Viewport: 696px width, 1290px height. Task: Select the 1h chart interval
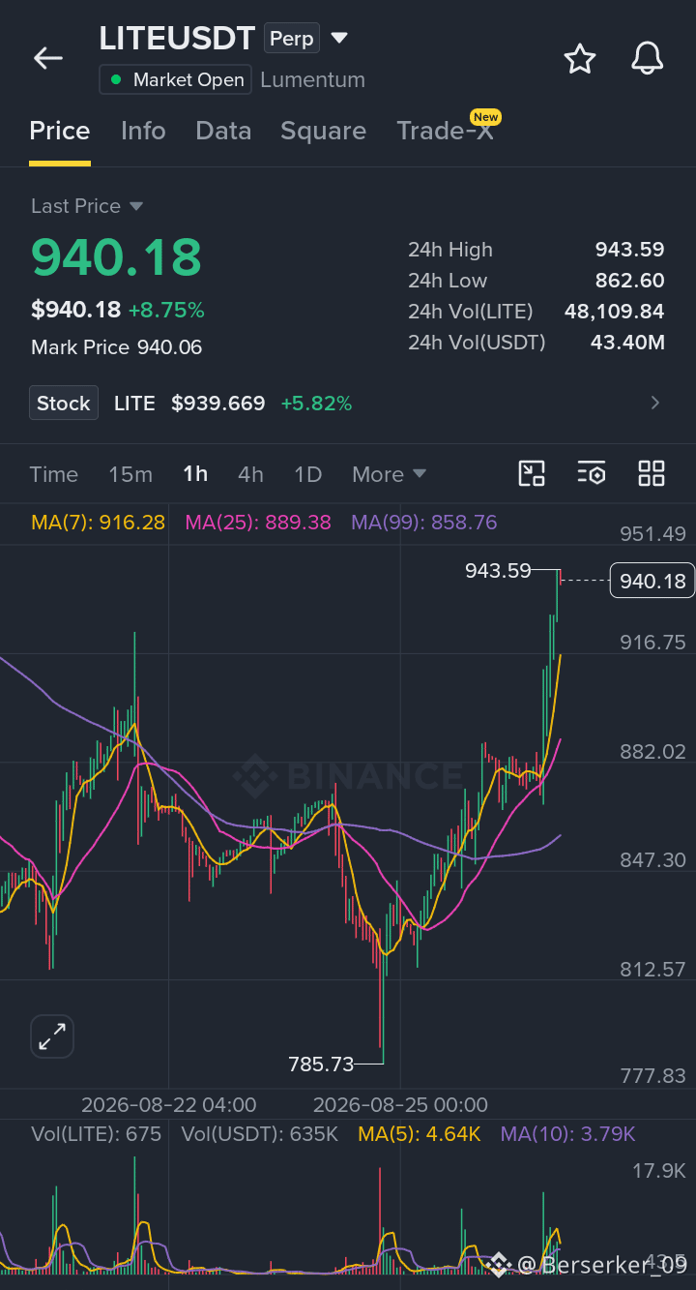pyautogui.click(x=195, y=474)
